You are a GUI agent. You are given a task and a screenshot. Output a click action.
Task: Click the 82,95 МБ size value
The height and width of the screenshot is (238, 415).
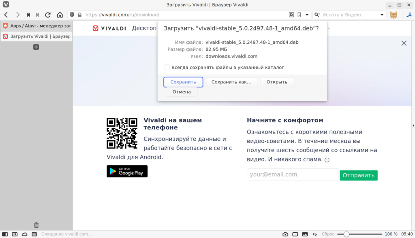click(x=216, y=49)
